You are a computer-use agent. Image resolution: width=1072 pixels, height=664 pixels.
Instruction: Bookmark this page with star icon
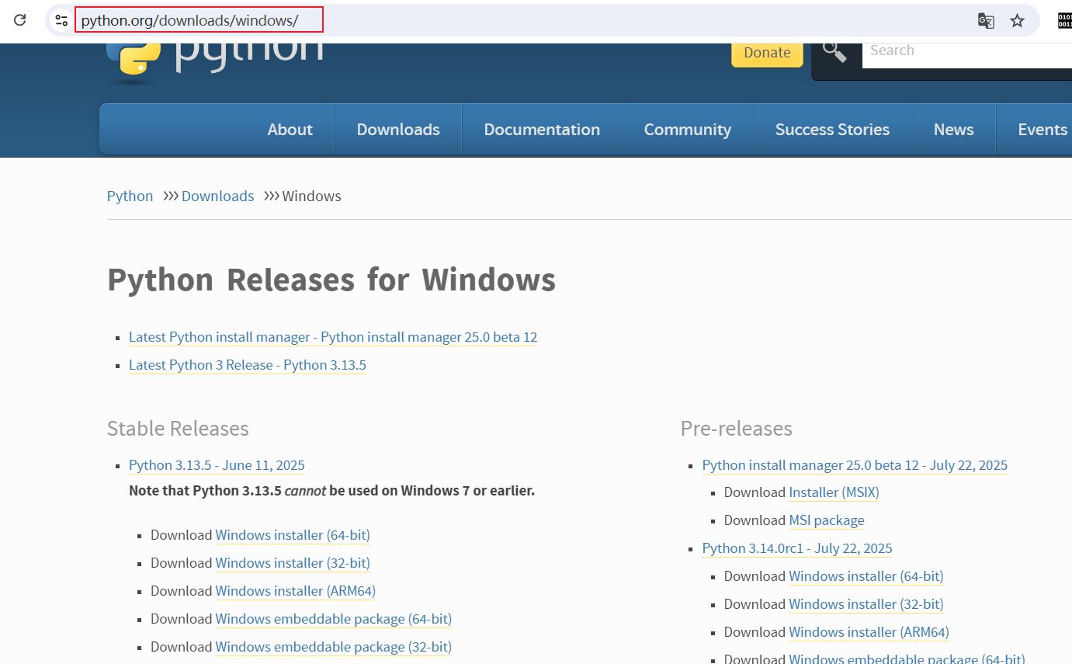[x=1017, y=21]
